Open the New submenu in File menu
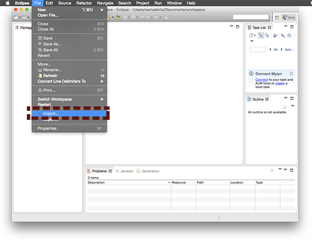The image size is (312, 243). click(x=69, y=10)
